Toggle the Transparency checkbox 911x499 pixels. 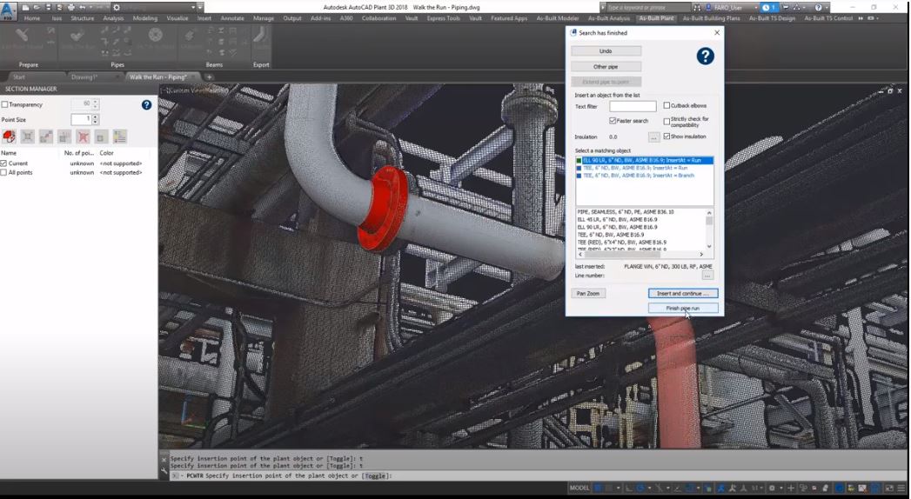coord(4,104)
